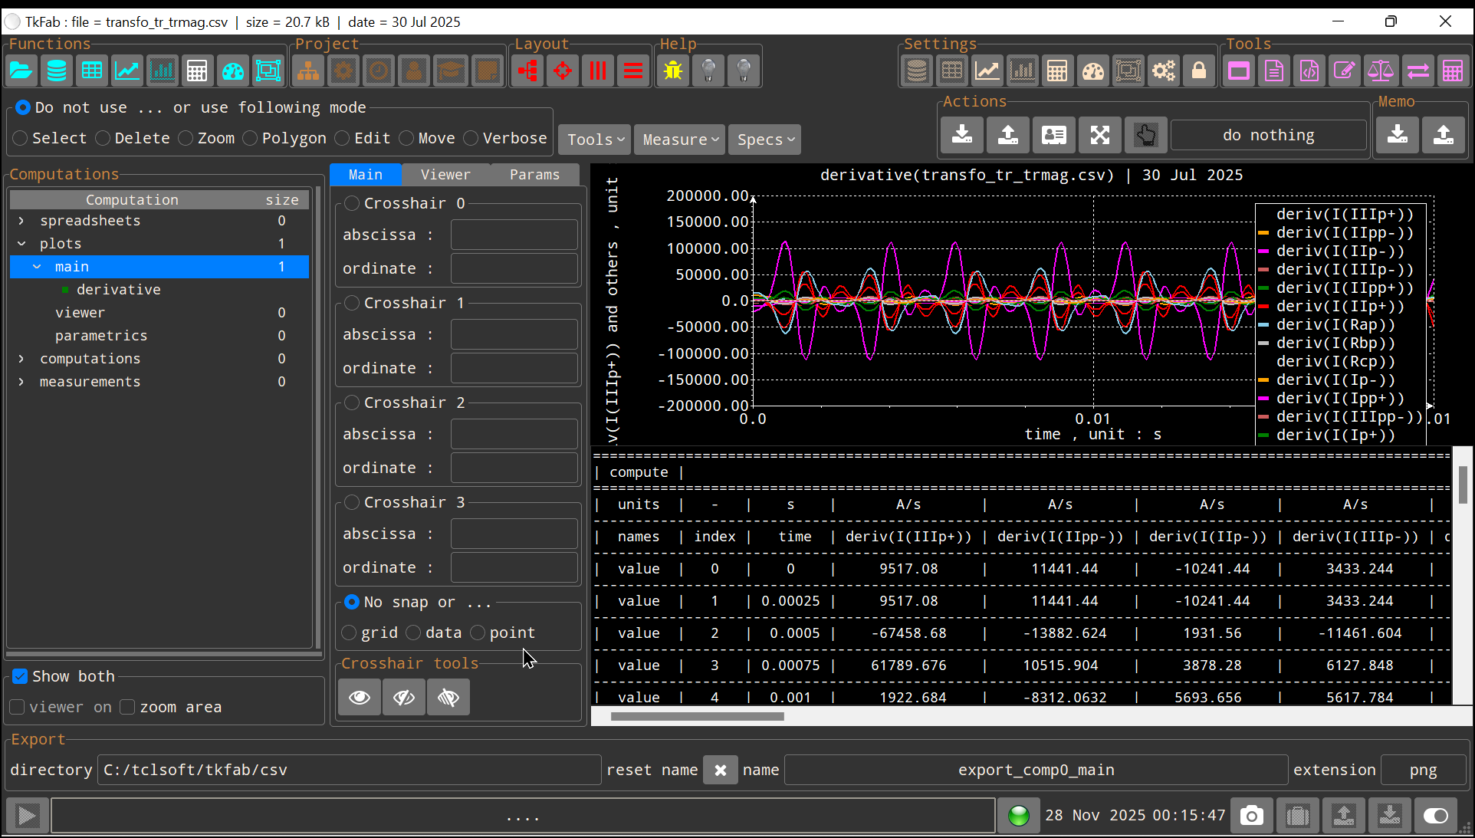Click the orange hierarchy icon in Project

308,71
